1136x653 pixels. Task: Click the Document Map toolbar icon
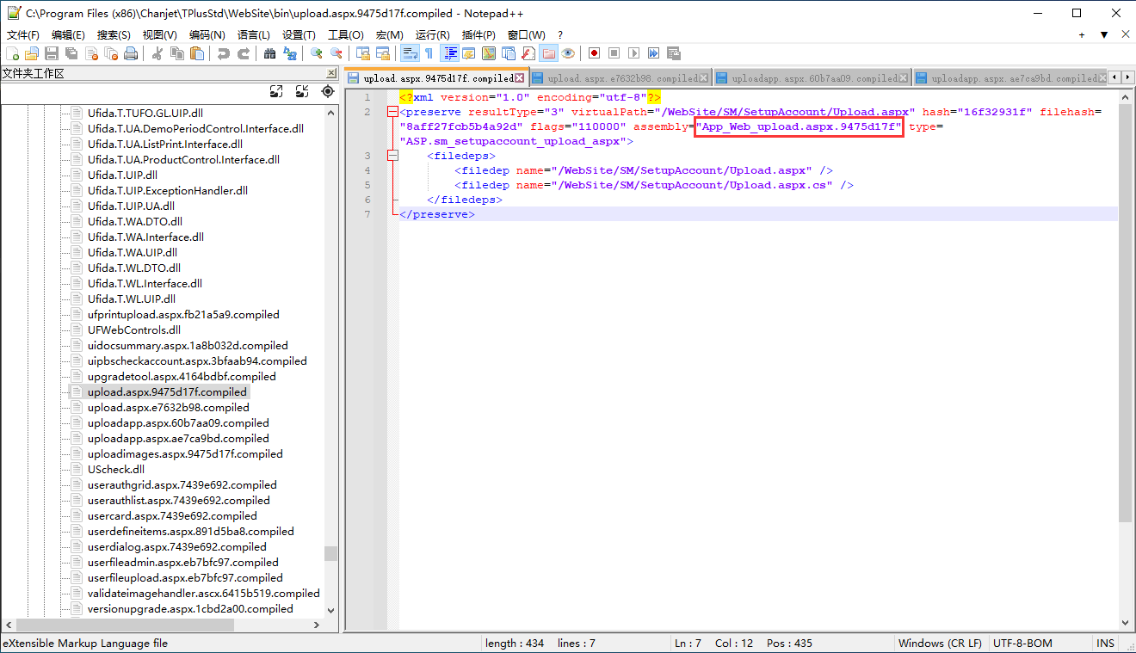click(488, 53)
